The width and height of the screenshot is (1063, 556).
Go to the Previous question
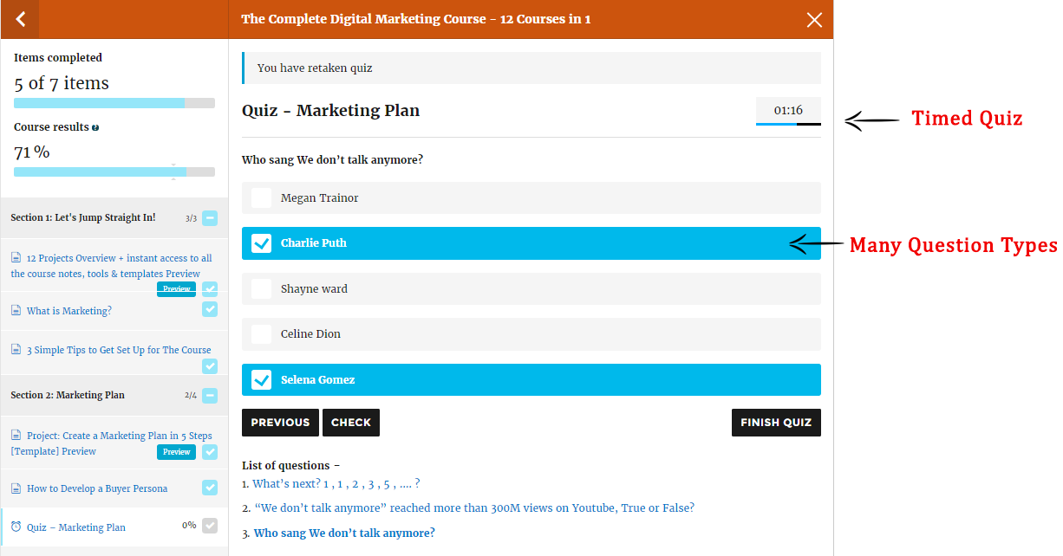point(280,423)
